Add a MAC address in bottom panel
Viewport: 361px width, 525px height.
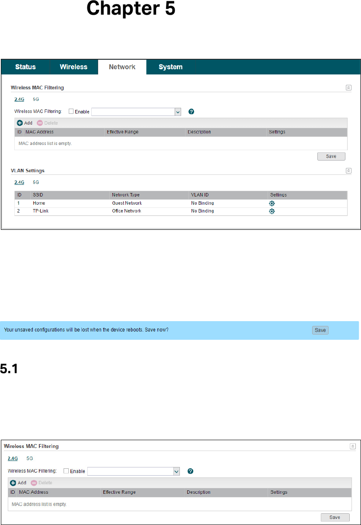[x=18, y=483]
